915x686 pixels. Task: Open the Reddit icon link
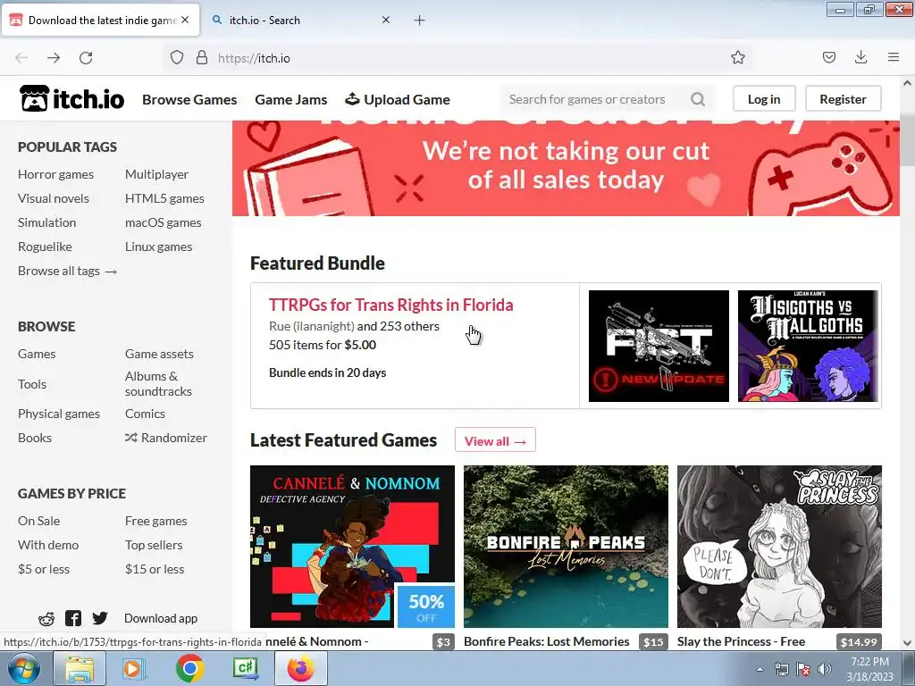tap(46, 618)
